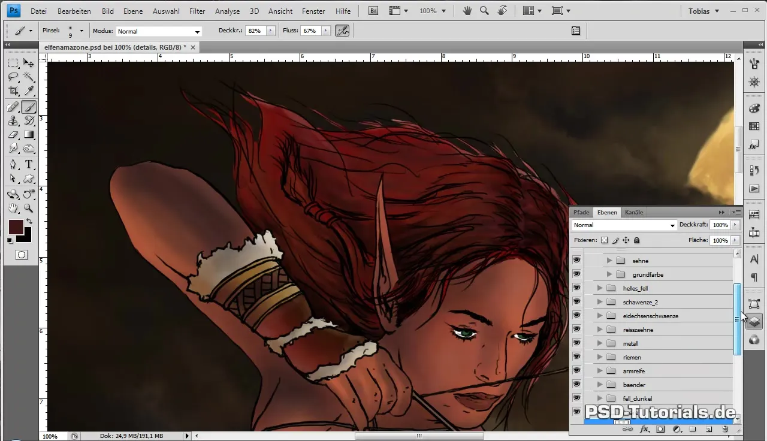Expand the metall layer group
This screenshot has height=441, width=767.
coord(600,343)
